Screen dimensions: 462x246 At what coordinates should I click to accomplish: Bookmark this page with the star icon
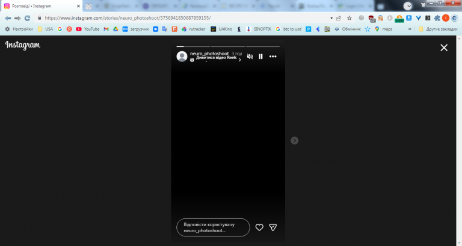click(349, 18)
